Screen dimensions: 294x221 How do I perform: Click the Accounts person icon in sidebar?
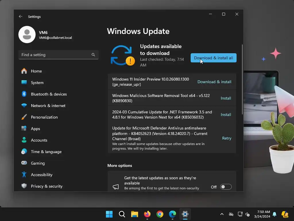coord(24,140)
